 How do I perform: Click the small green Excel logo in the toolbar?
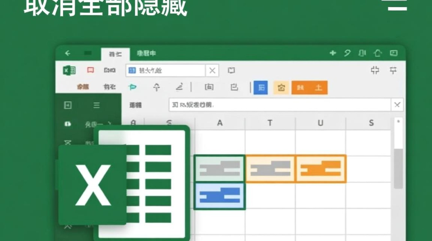pos(69,70)
